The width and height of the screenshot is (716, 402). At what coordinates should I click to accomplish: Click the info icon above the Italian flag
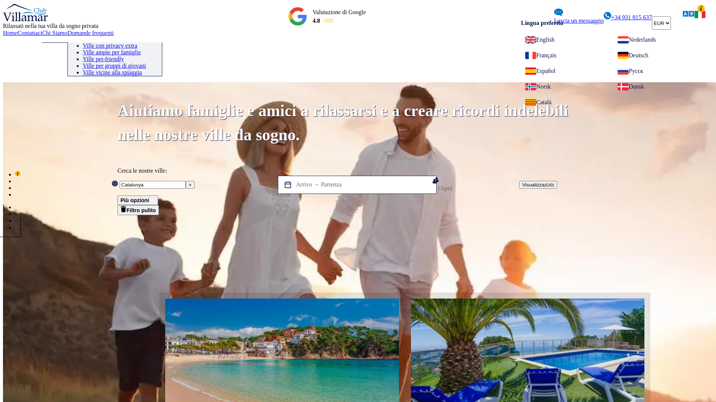[x=701, y=9]
